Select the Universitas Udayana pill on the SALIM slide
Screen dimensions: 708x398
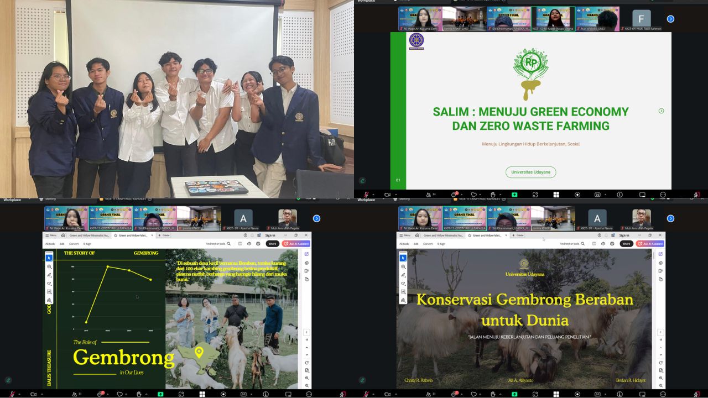pyautogui.click(x=530, y=172)
